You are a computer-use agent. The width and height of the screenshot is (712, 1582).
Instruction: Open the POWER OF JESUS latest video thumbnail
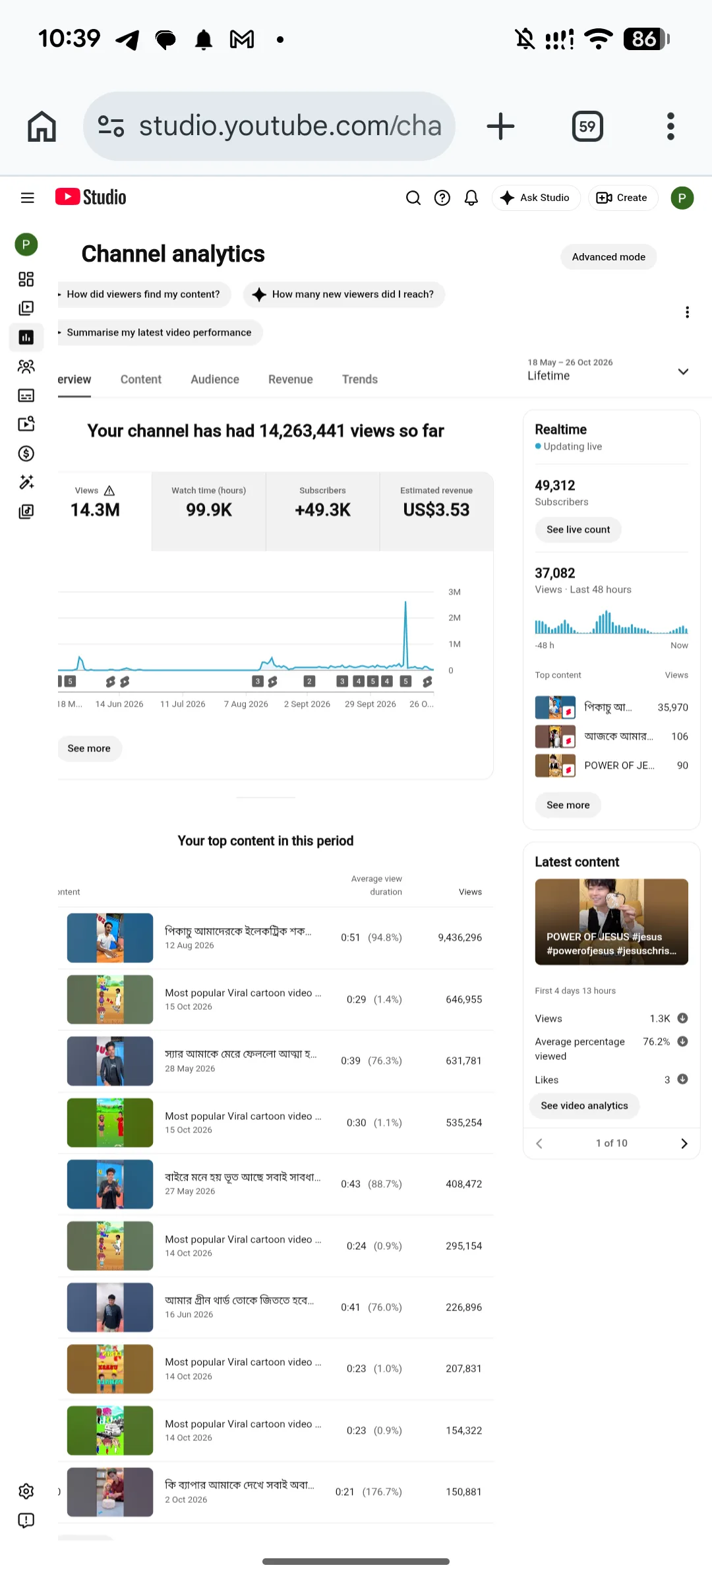click(611, 922)
